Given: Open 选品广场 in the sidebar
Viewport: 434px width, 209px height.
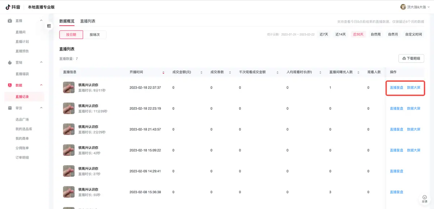Looking at the screenshot, I should click(x=22, y=119).
